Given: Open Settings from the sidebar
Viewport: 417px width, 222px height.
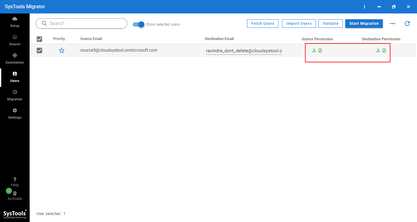Looking at the screenshot, I should [15, 114].
